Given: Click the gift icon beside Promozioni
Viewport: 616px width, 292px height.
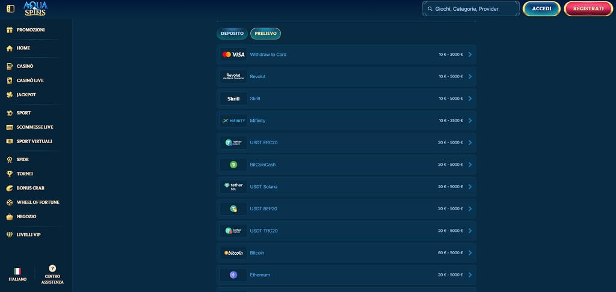Looking at the screenshot, I should [x=10, y=30].
